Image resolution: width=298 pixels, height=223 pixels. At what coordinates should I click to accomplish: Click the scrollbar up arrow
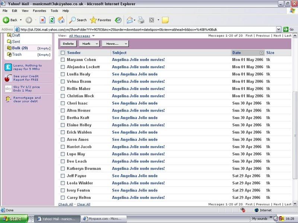[295, 35]
